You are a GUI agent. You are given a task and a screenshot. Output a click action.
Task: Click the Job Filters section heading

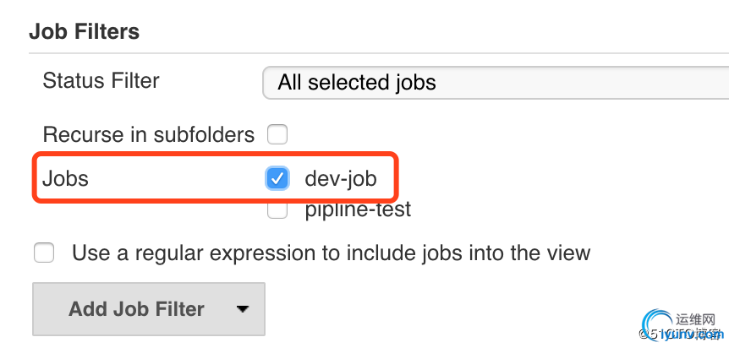click(x=85, y=32)
